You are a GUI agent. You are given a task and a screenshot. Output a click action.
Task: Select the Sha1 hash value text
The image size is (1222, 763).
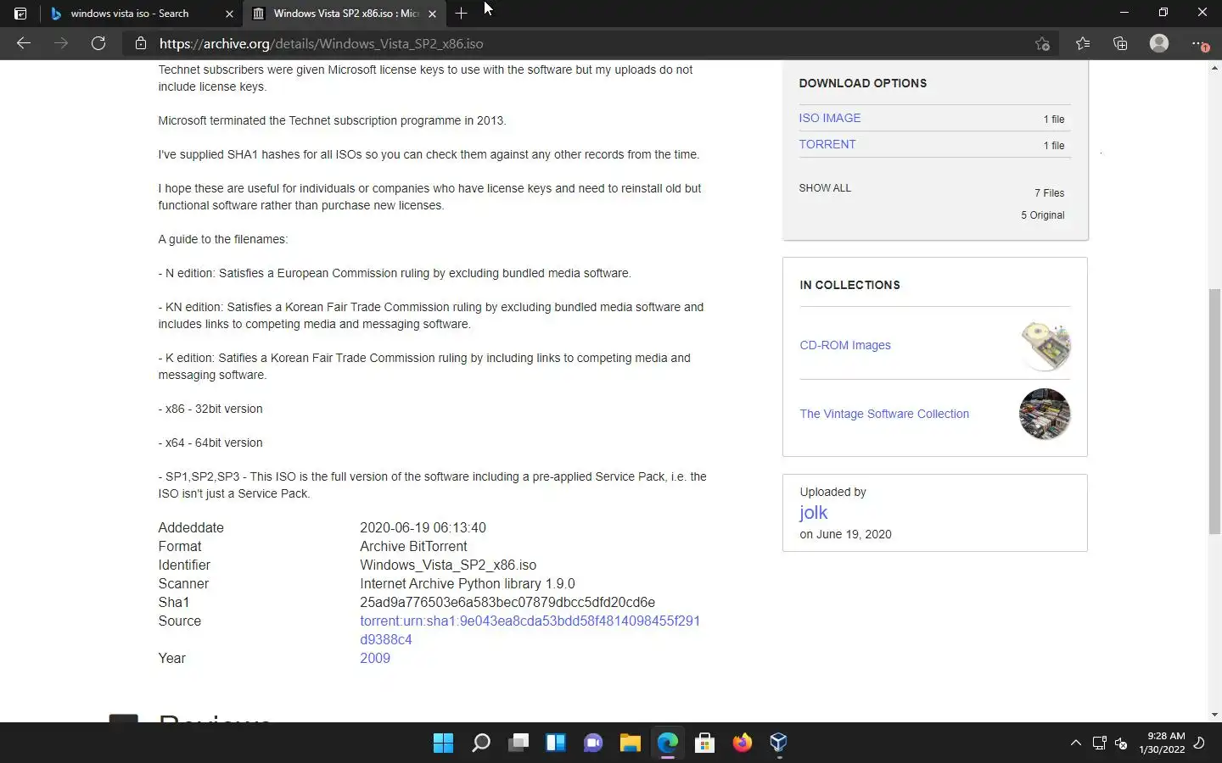[507, 602]
